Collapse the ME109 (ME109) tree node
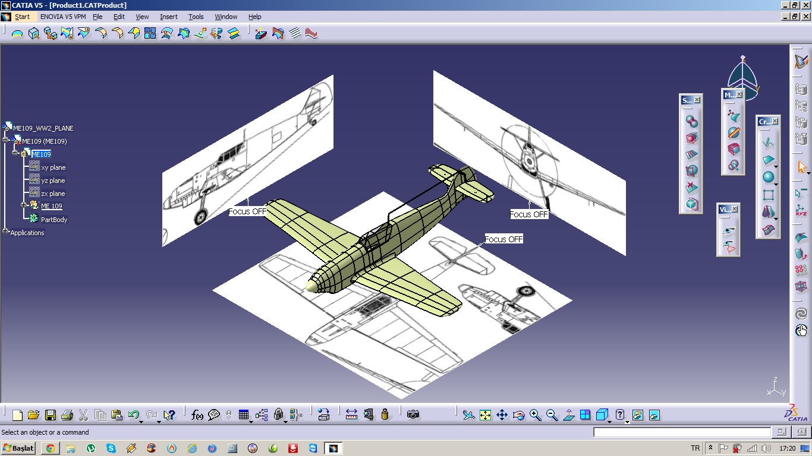 click(6, 141)
